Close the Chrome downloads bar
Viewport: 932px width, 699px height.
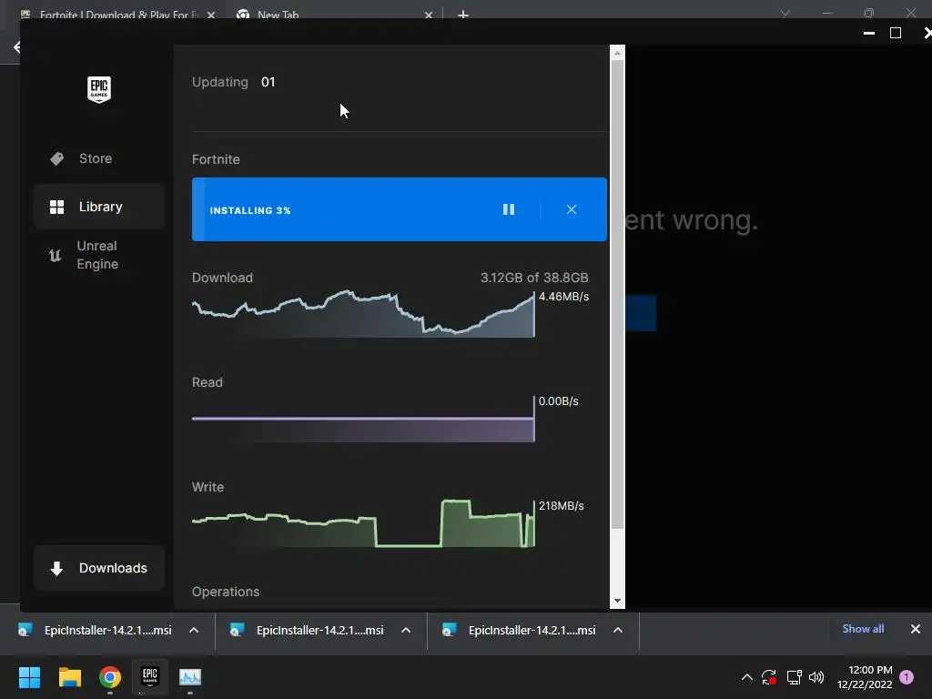click(916, 629)
